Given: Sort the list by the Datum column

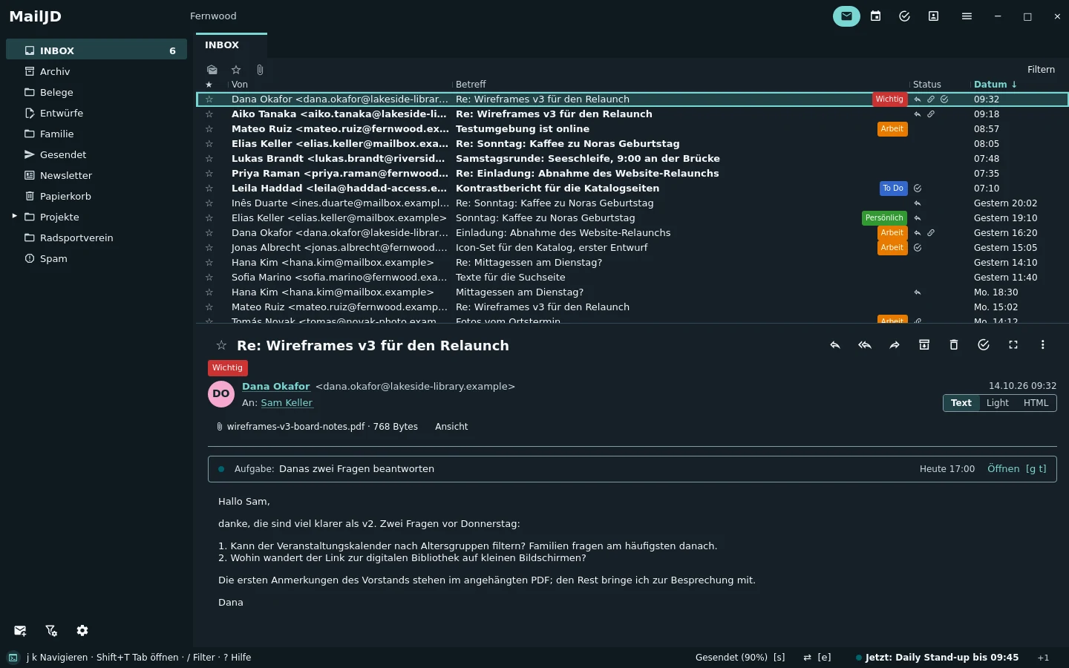Looking at the screenshot, I should pyautogui.click(x=996, y=85).
